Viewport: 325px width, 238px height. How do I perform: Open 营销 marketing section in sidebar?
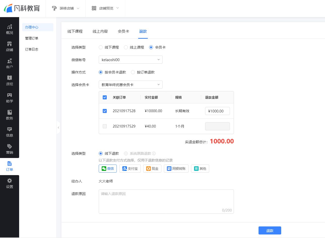point(10,149)
